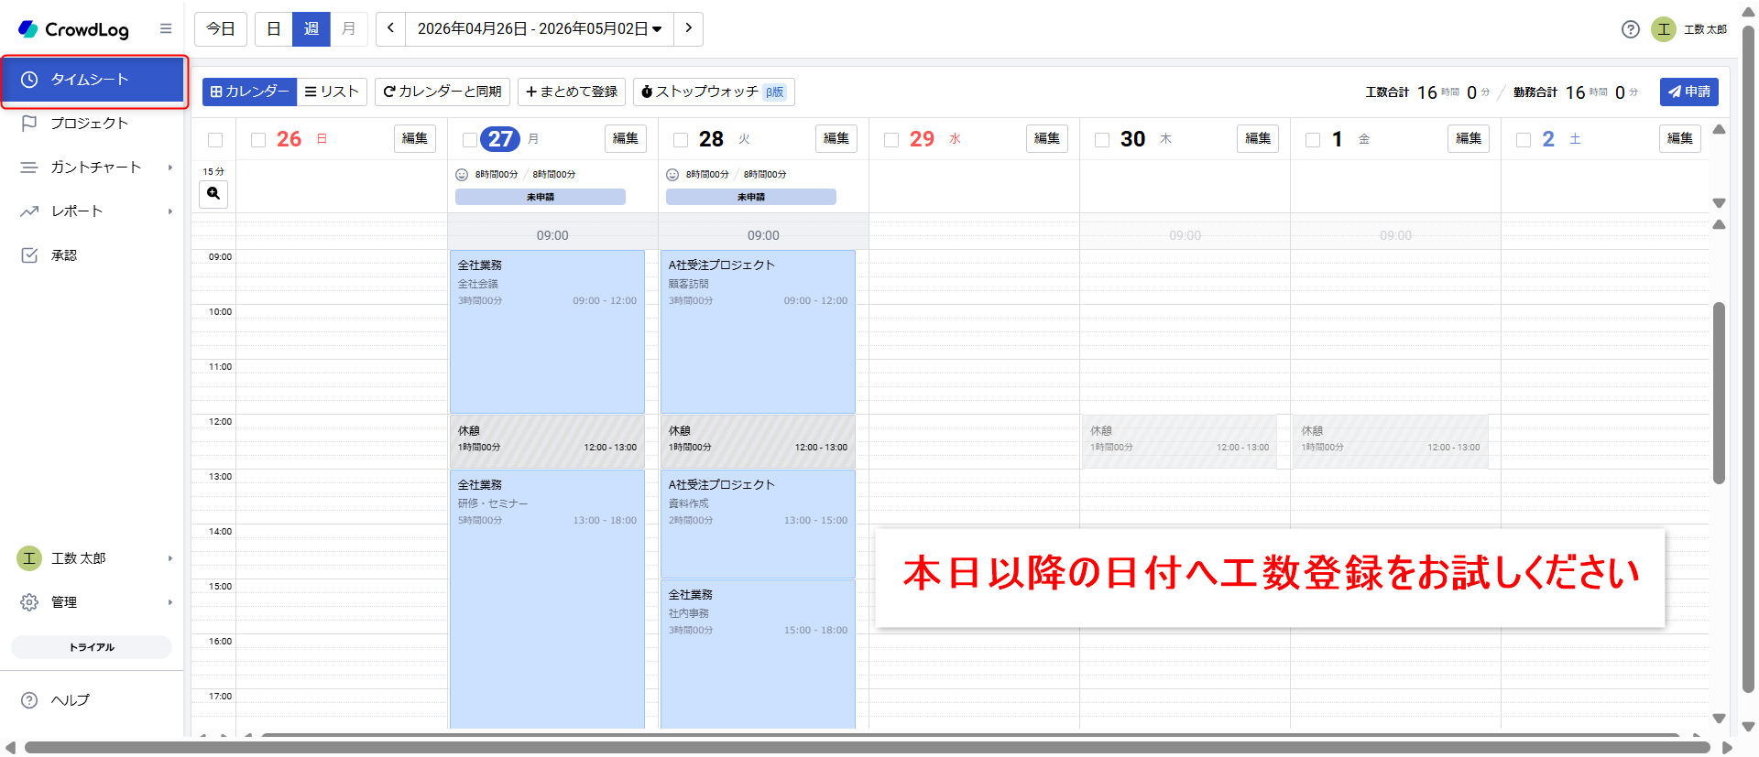Tick the checkbox for Monday 27

[x=470, y=140]
